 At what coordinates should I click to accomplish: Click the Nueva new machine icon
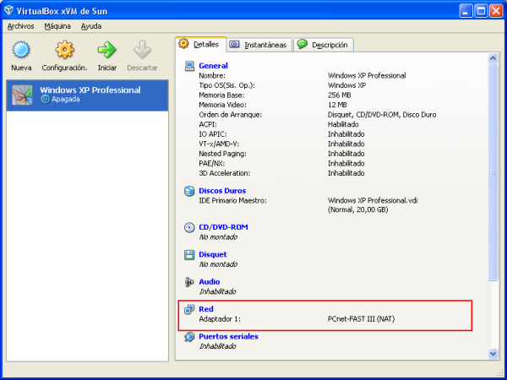21,51
